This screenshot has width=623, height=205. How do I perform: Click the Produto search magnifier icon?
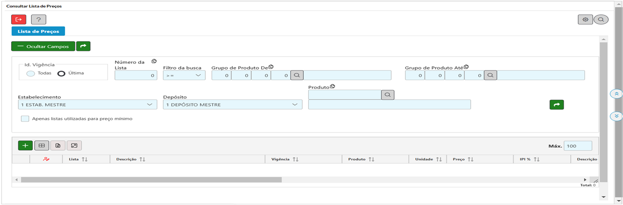(387, 95)
